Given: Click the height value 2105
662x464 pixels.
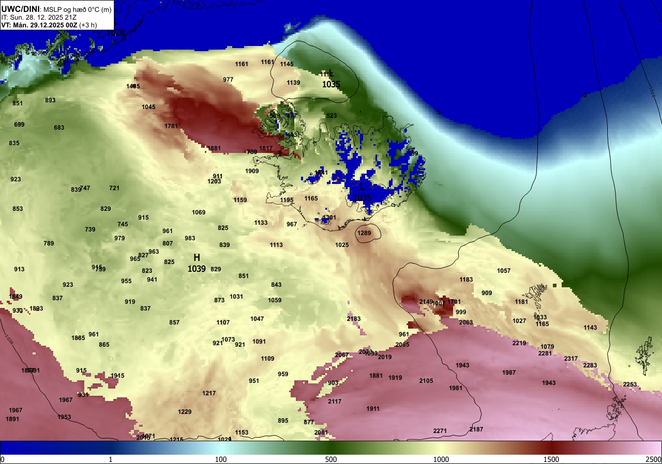Looking at the screenshot, I should point(426,381).
